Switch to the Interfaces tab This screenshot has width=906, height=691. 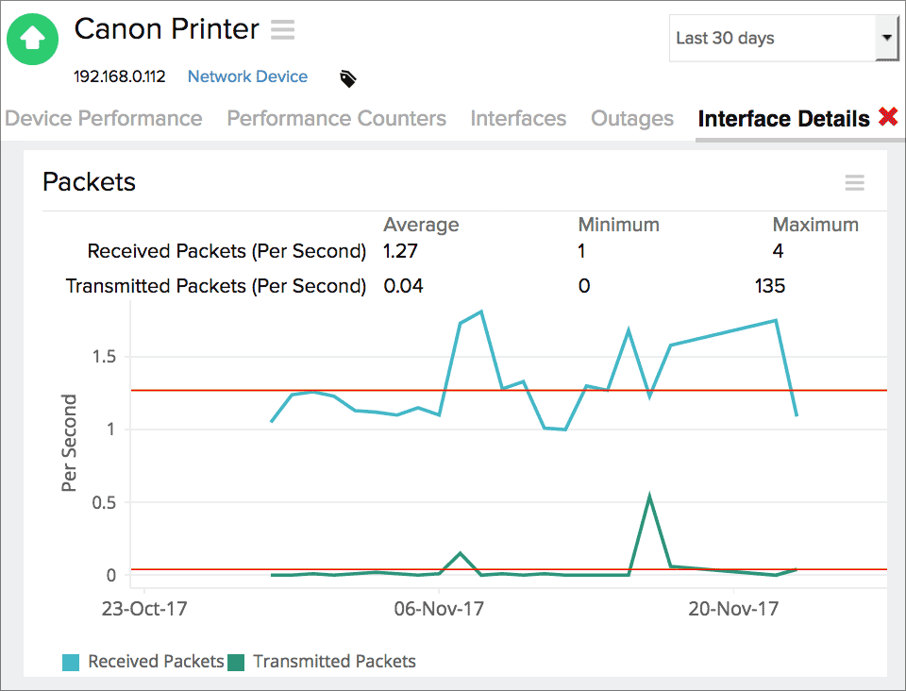(x=518, y=118)
